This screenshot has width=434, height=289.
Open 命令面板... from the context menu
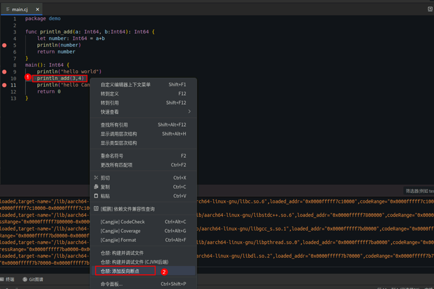(143, 284)
